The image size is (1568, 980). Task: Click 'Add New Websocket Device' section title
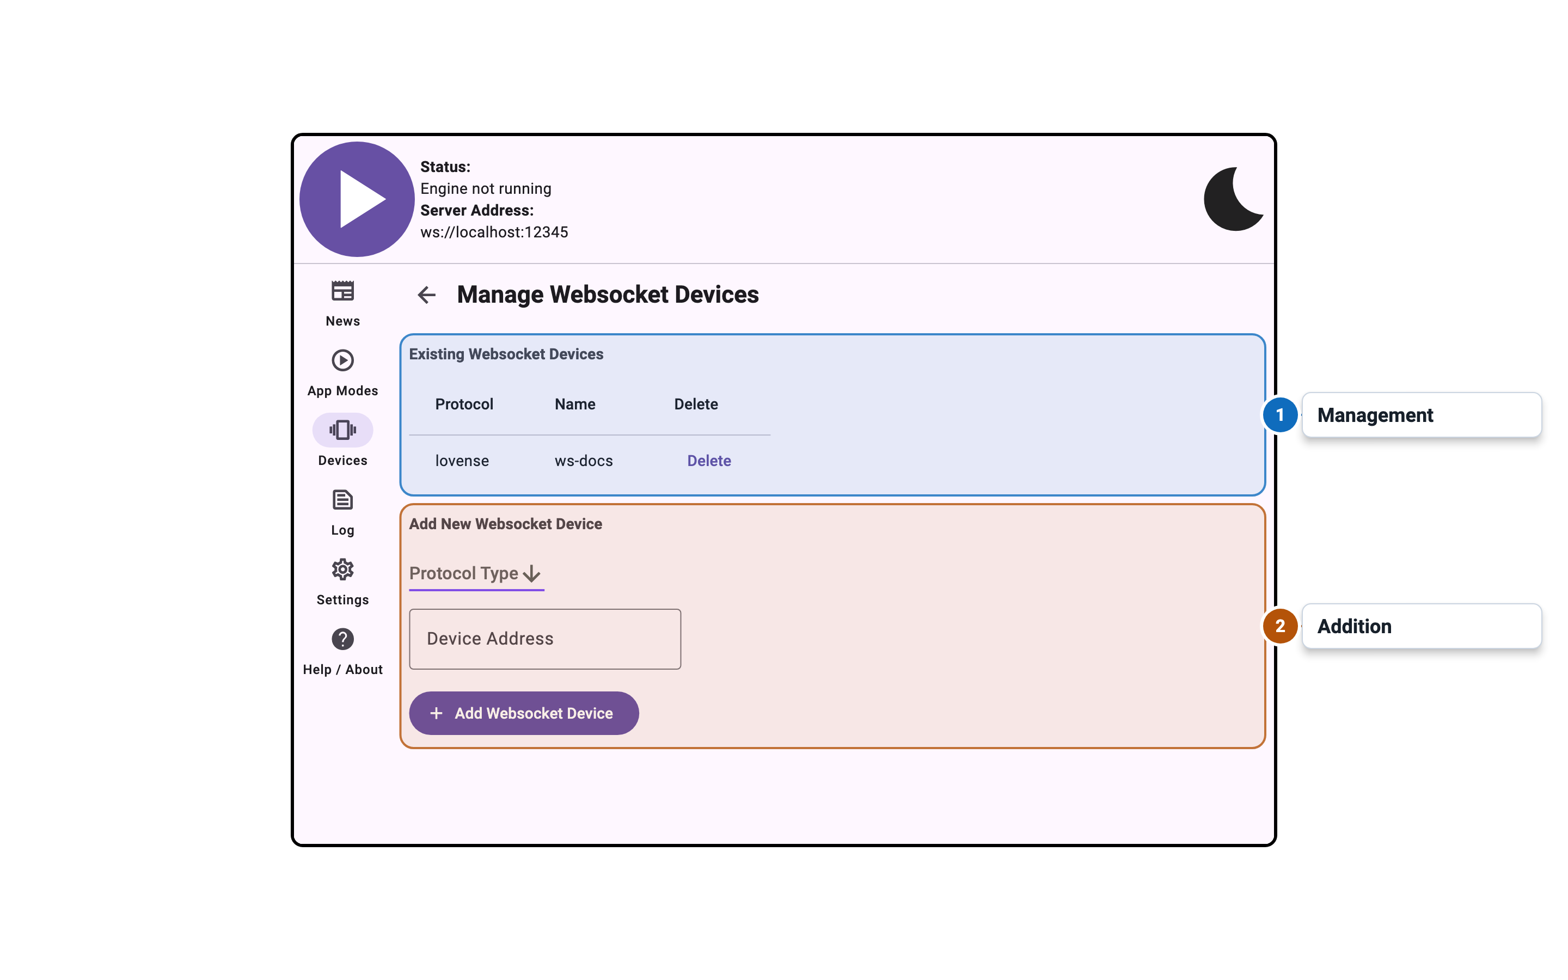[505, 524]
